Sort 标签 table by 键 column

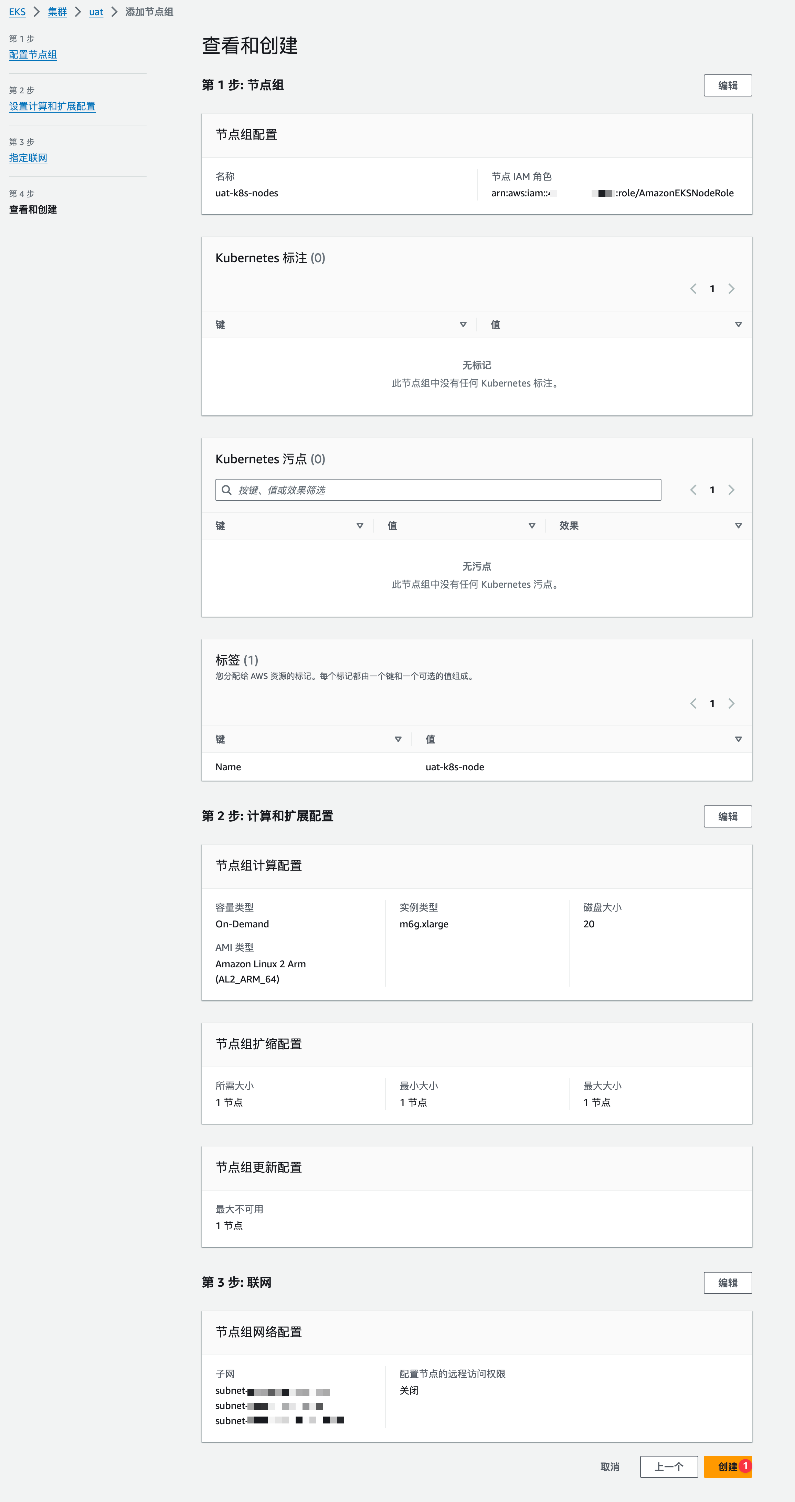[399, 739]
